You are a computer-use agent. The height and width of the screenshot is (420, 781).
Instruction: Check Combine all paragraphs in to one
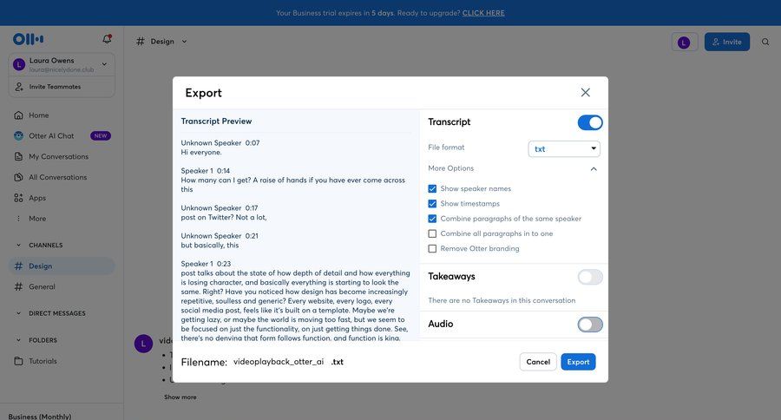click(432, 233)
